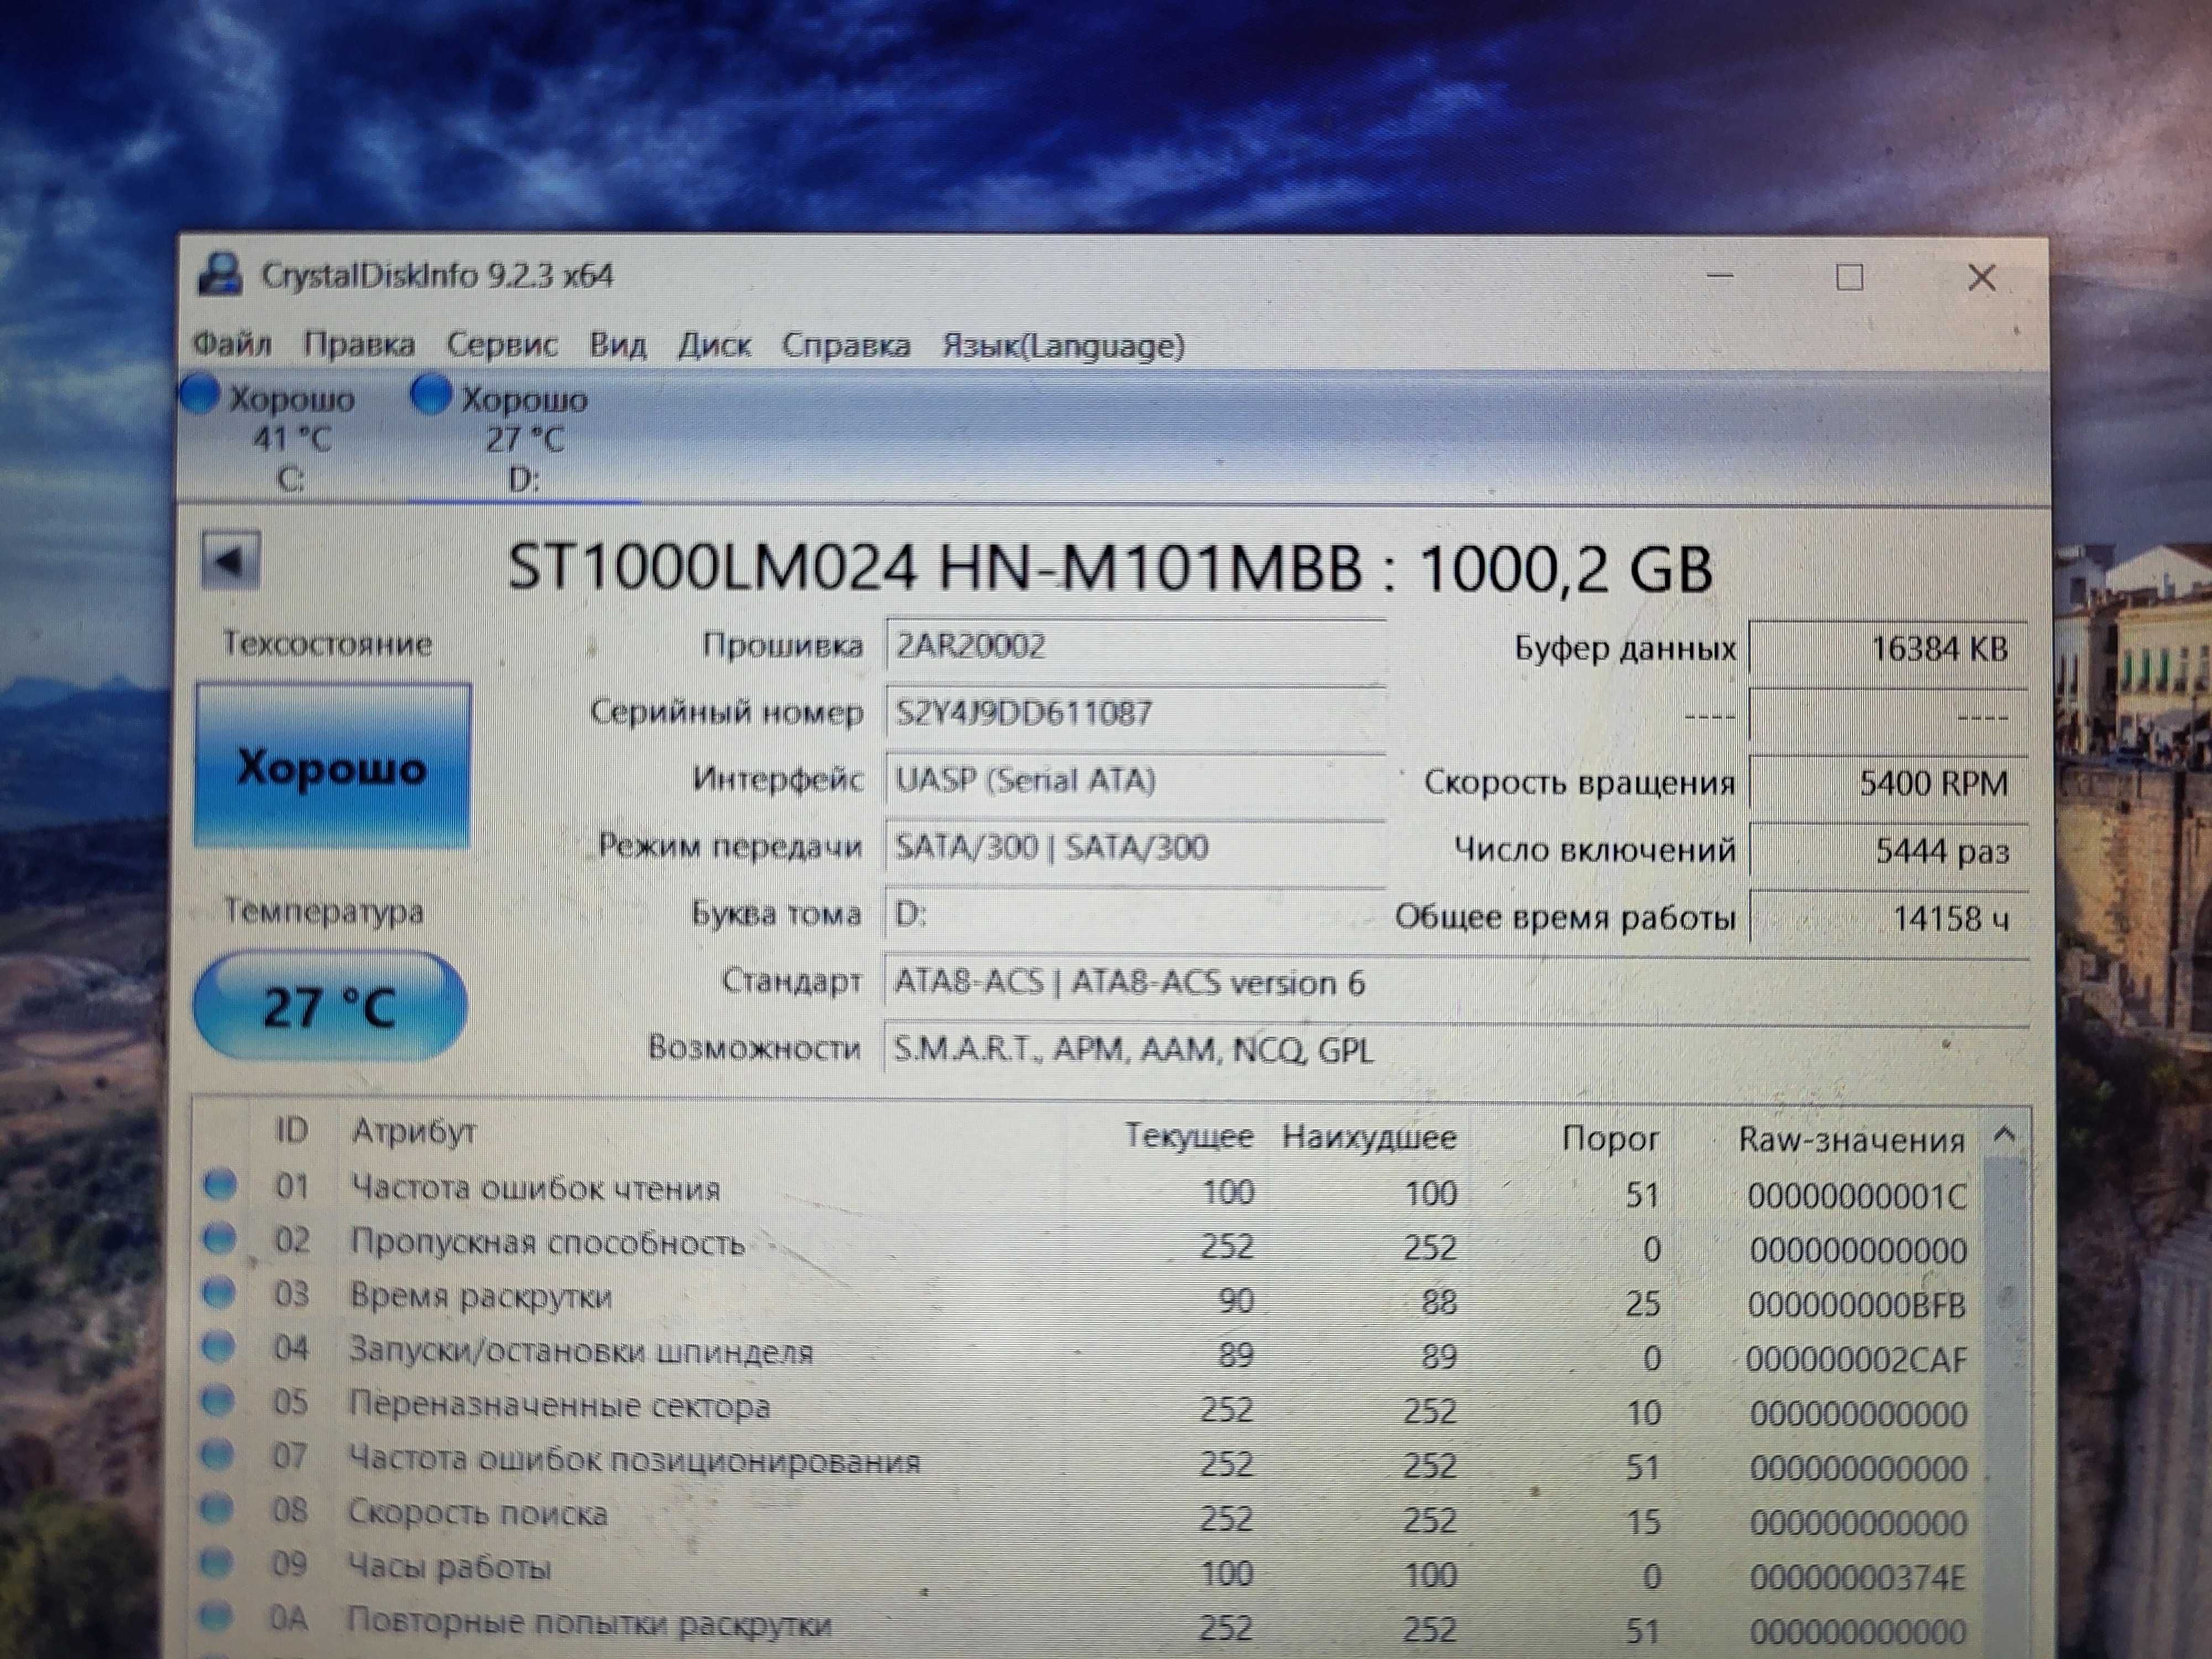Open the Вид menu
Image resolution: width=2212 pixels, height=1659 pixels.
coord(617,345)
